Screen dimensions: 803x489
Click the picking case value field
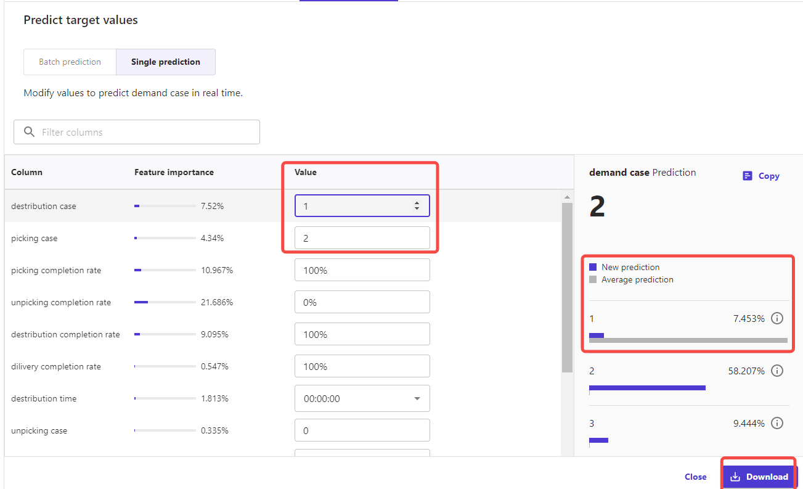362,238
